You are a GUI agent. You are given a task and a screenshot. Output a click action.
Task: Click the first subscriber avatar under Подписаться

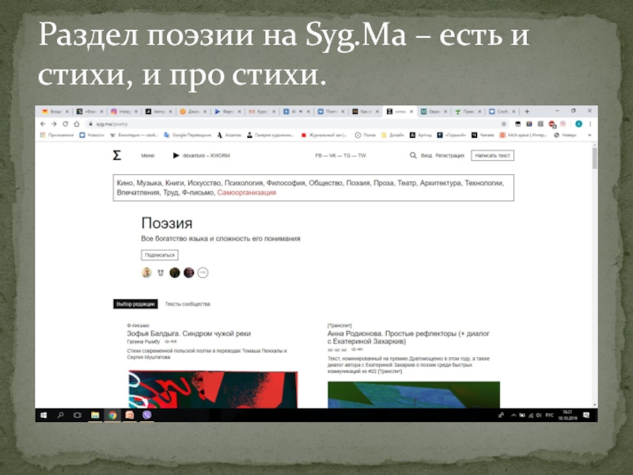tap(146, 272)
